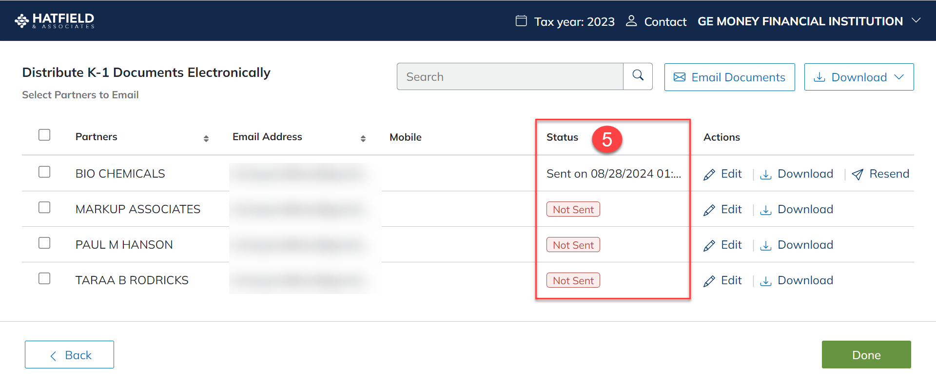Click the download icon for TARAA B RODRICKS

click(766, 281)
